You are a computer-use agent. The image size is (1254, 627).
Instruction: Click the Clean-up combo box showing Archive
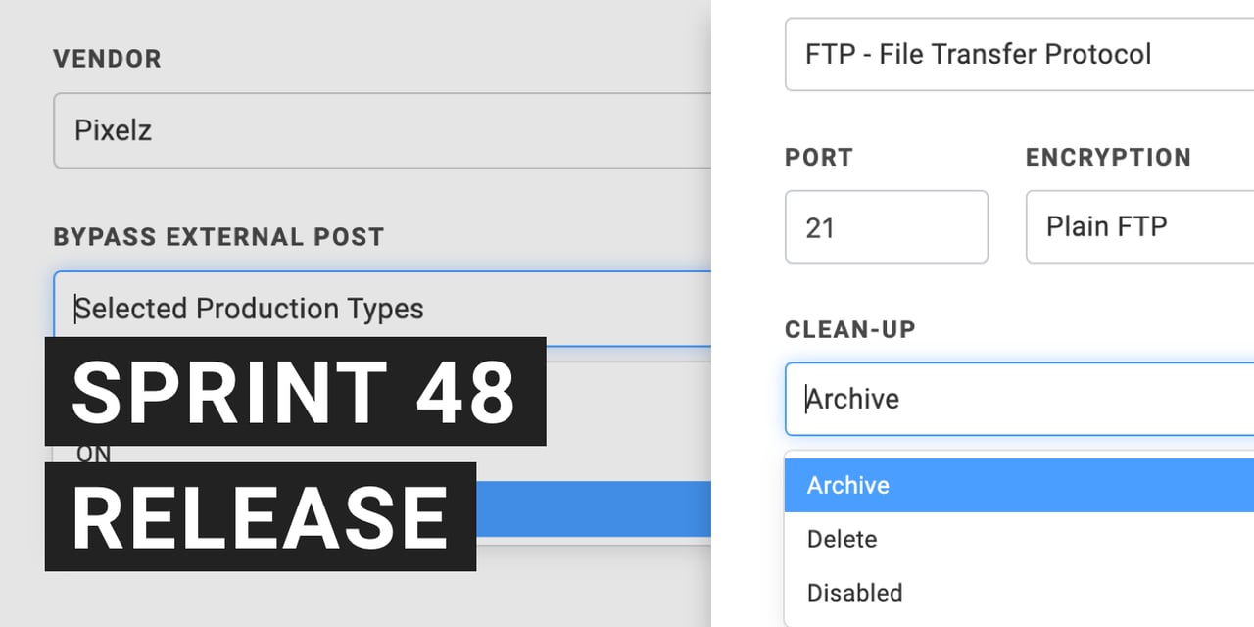[1019, 399]
